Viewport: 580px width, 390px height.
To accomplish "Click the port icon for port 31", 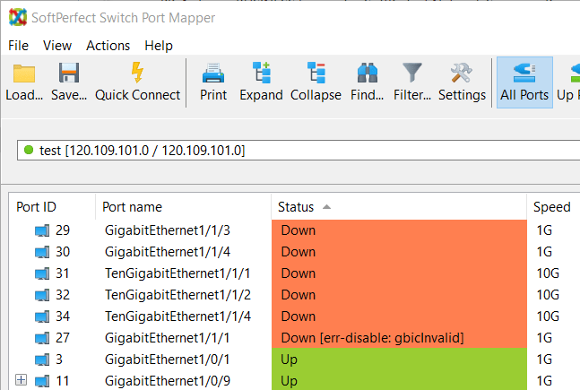I will (x=42, y=273).
